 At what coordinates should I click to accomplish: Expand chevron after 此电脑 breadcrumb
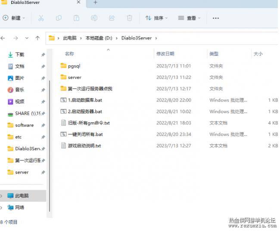point(81,38)
